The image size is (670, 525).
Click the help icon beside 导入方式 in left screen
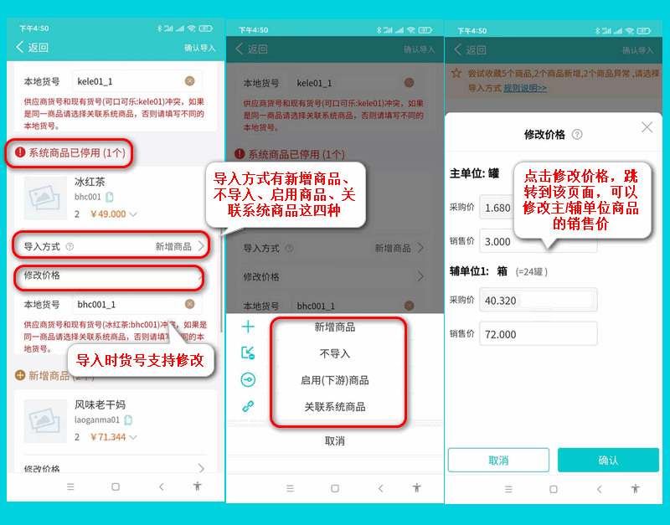tap(70, 247)
